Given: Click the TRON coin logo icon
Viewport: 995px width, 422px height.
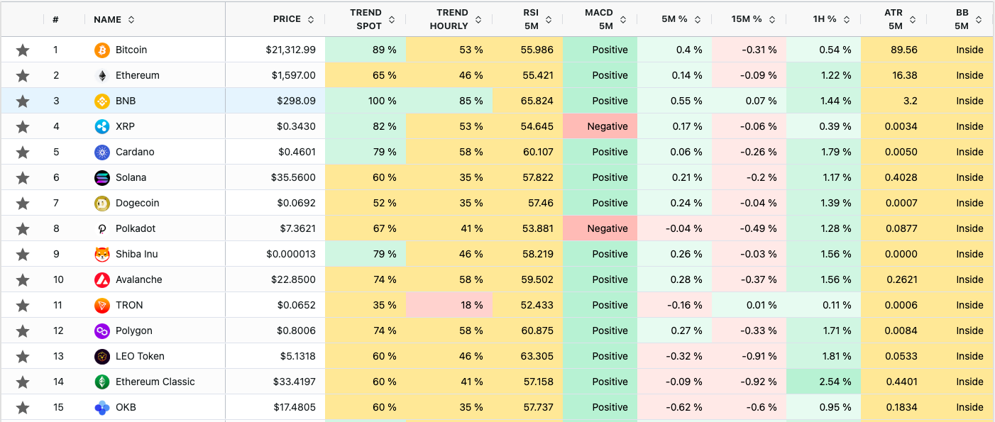Looking at the screenshot, I should point(102,305).
